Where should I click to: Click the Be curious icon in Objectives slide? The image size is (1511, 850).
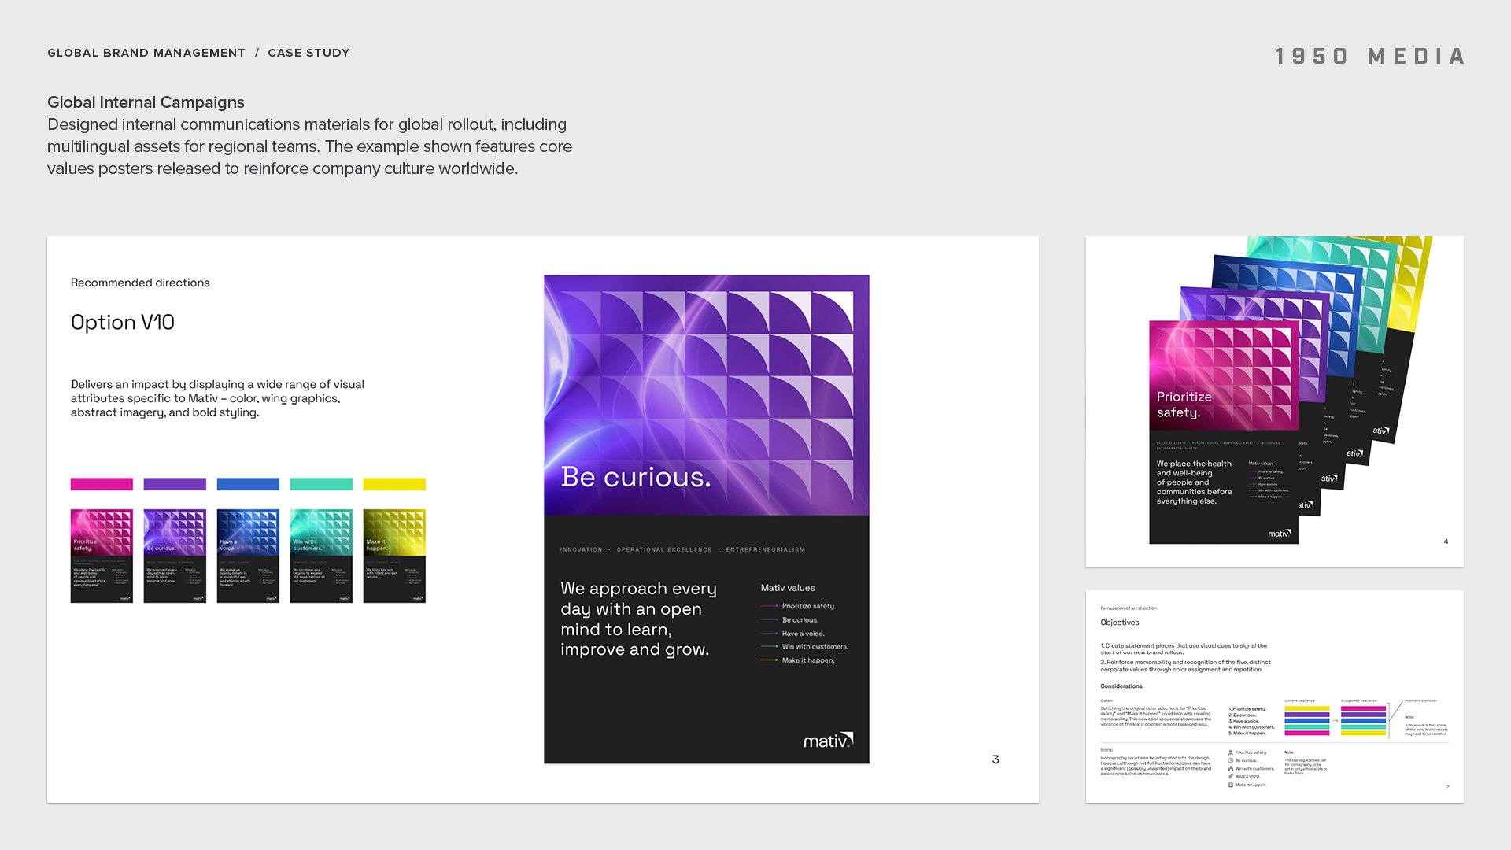point(1231,760)
